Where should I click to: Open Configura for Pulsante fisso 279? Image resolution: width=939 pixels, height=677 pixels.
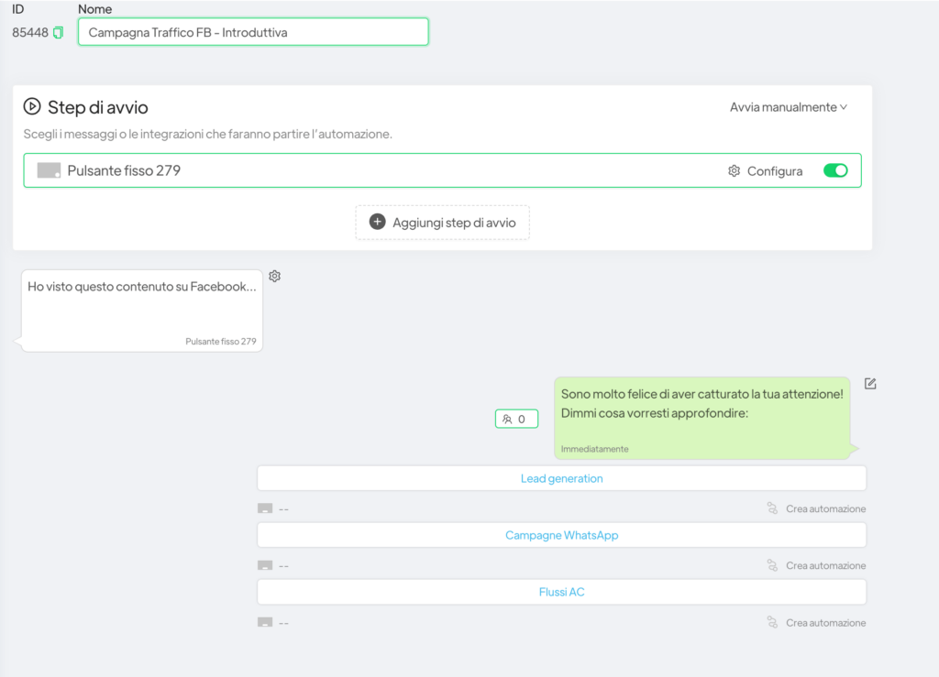coord(774,171)
